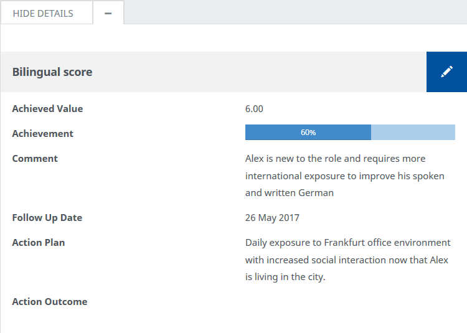Click the 26 May 2017 date value
The width and height of the screenshot is (467, 333).
coord(272,218)
